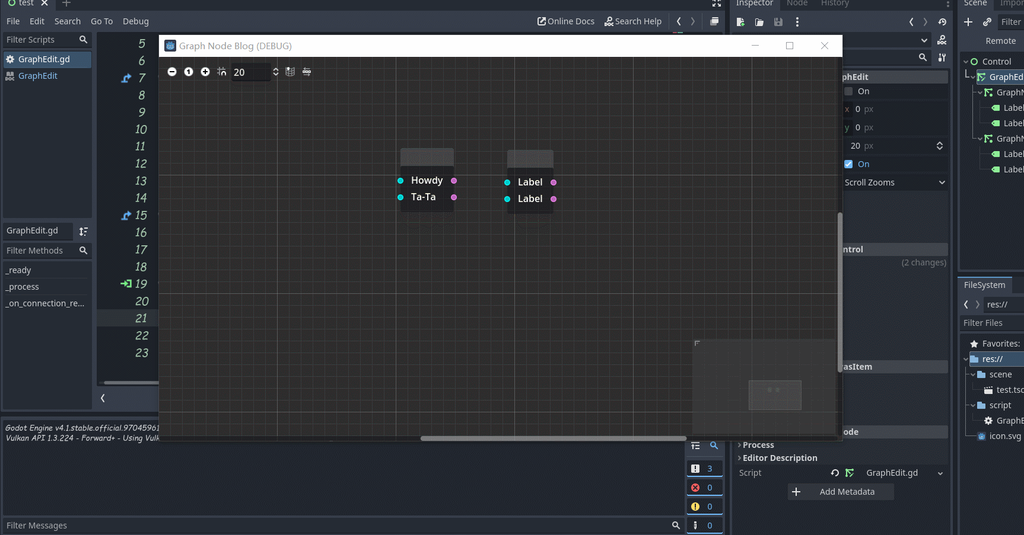Viewport: 1024px width, 535px height.
Task: Collapse the scene folder in FileSystem
Action: [x=972, y=374]
